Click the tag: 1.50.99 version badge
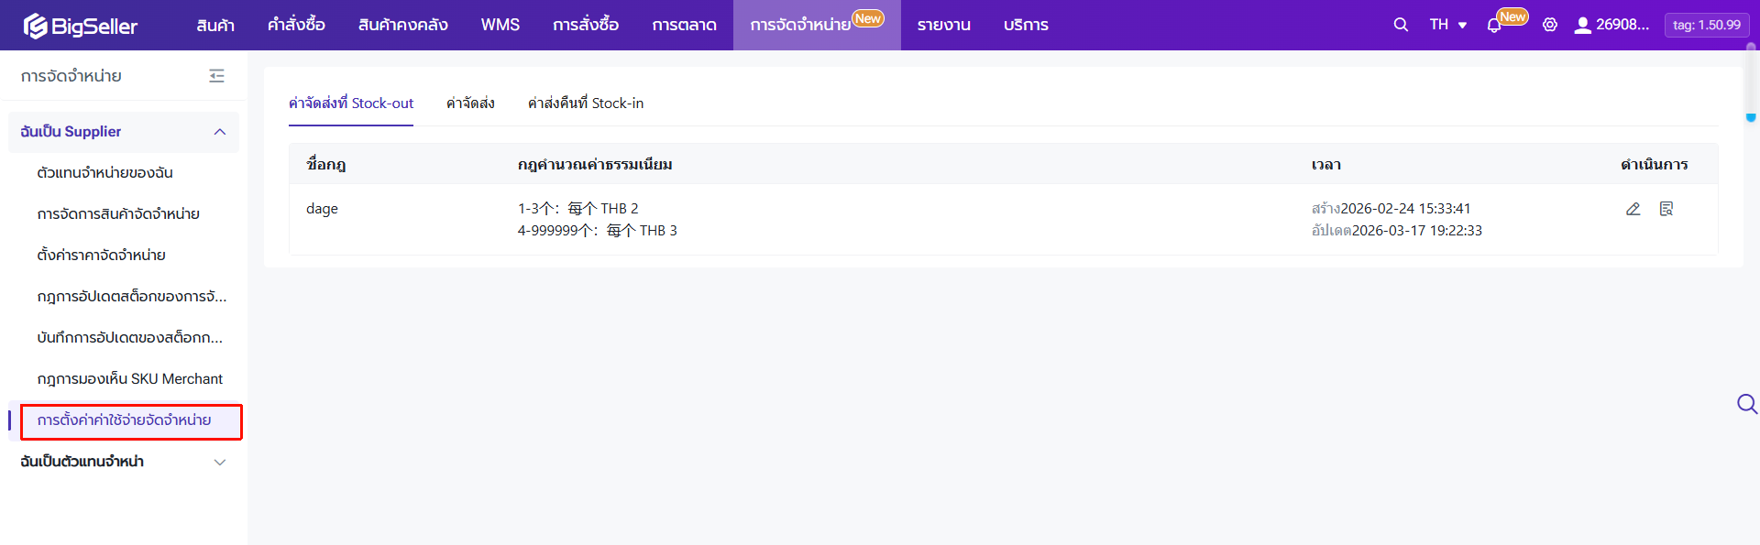This screenshot has height=545, width=1760. tap(1706, 25)
